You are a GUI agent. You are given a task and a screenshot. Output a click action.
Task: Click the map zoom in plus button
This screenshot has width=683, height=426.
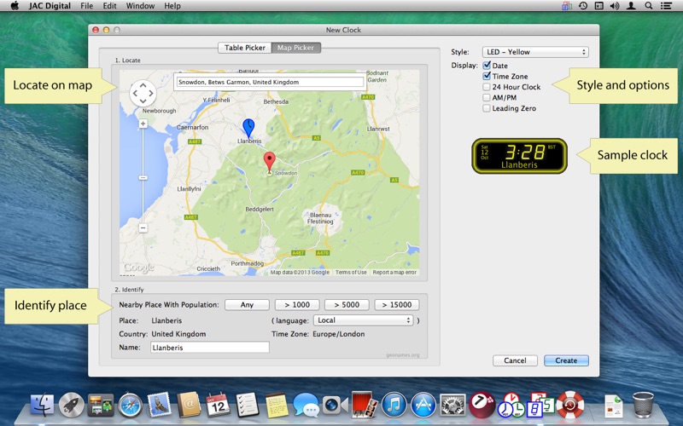(143, 124)
